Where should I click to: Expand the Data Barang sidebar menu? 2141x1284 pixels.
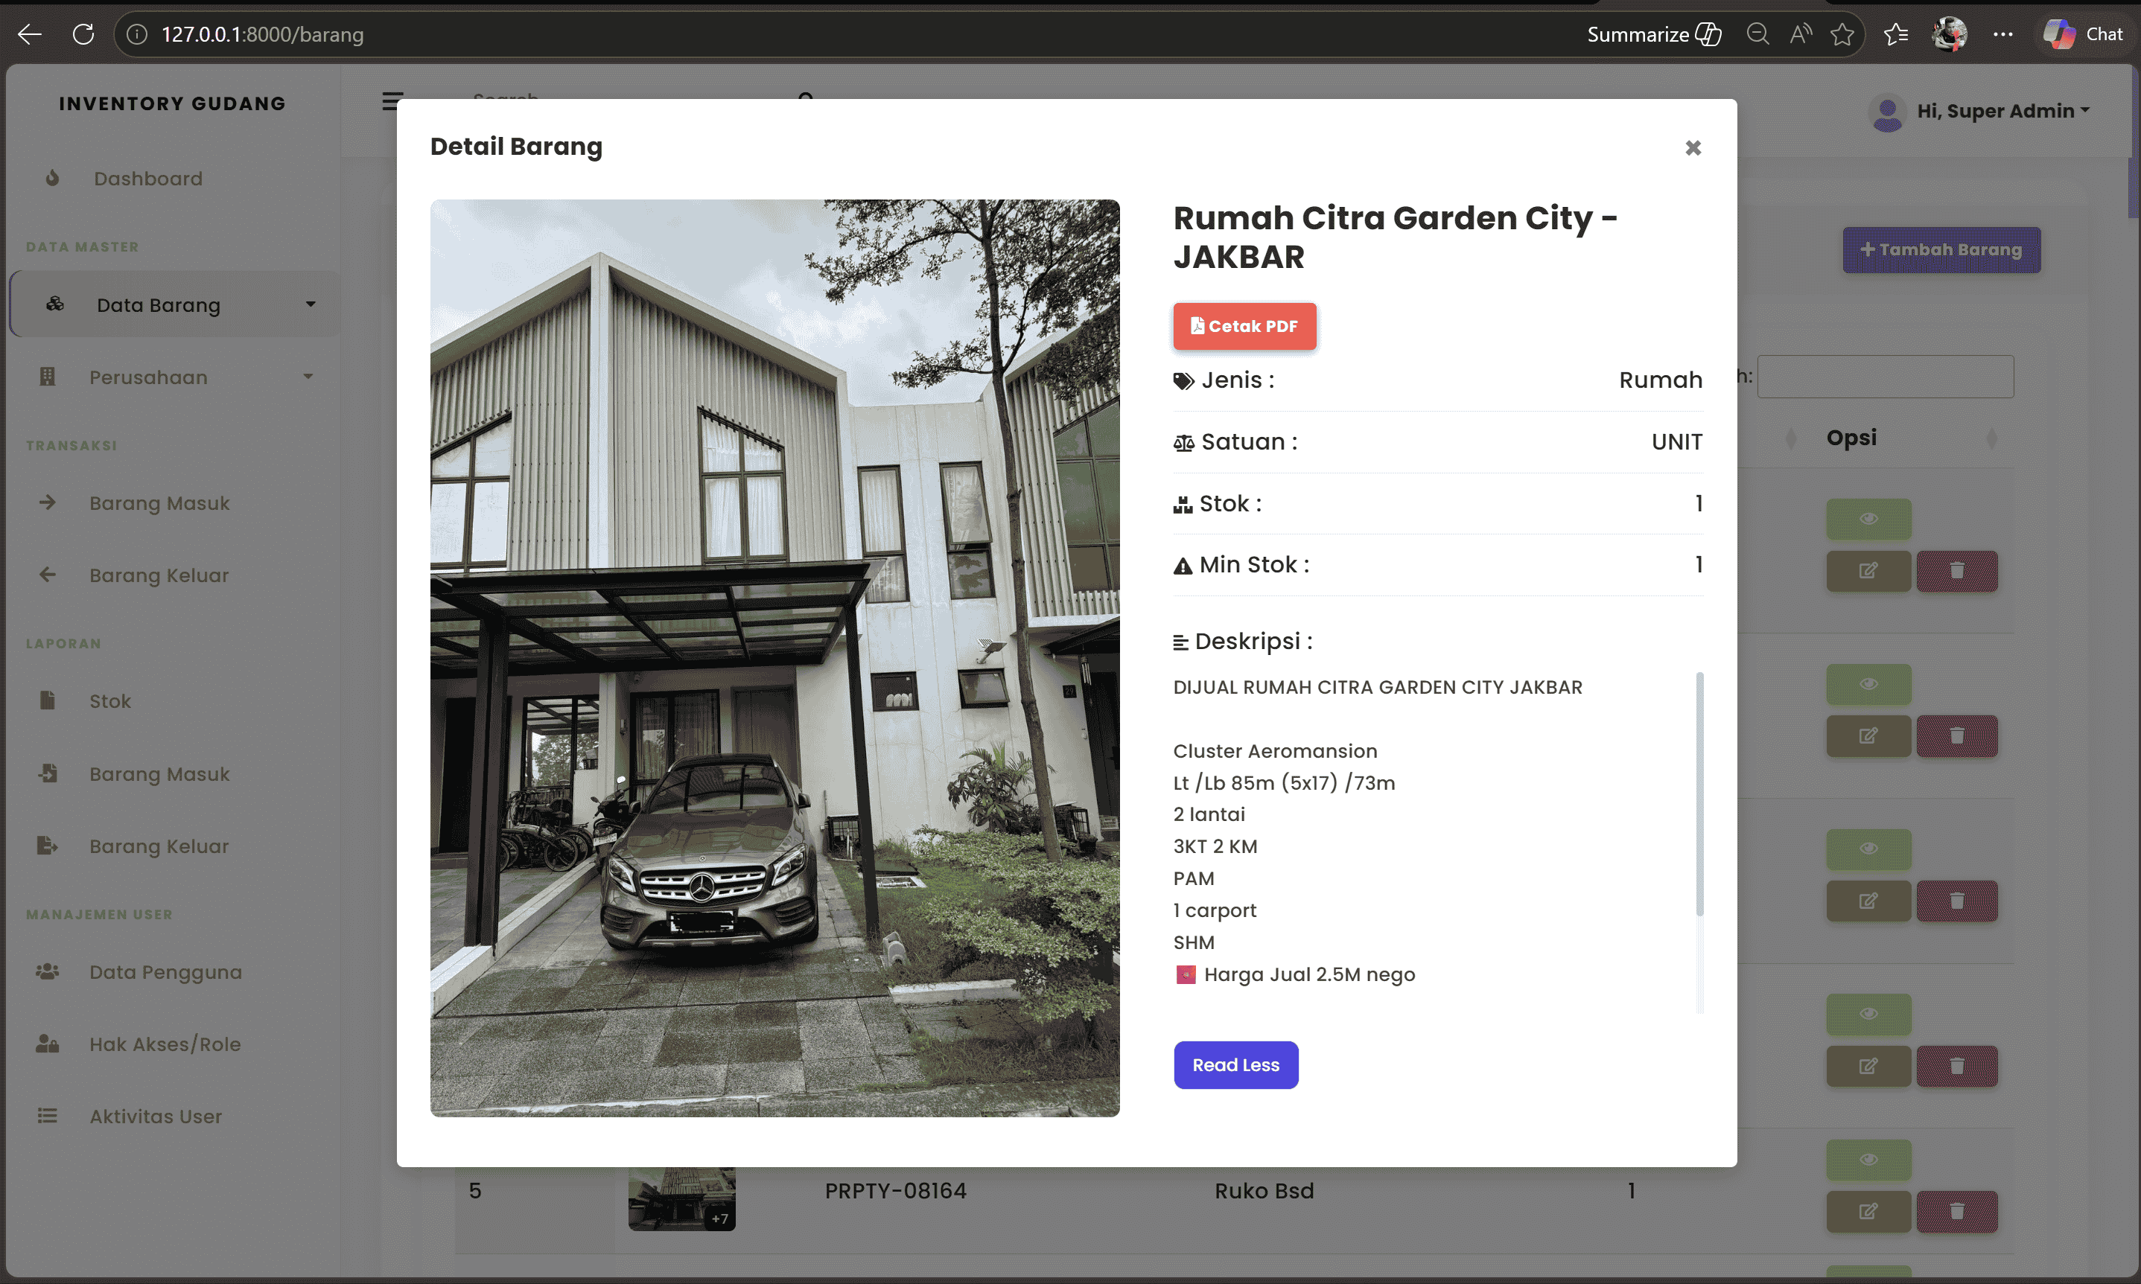point(175,304)
